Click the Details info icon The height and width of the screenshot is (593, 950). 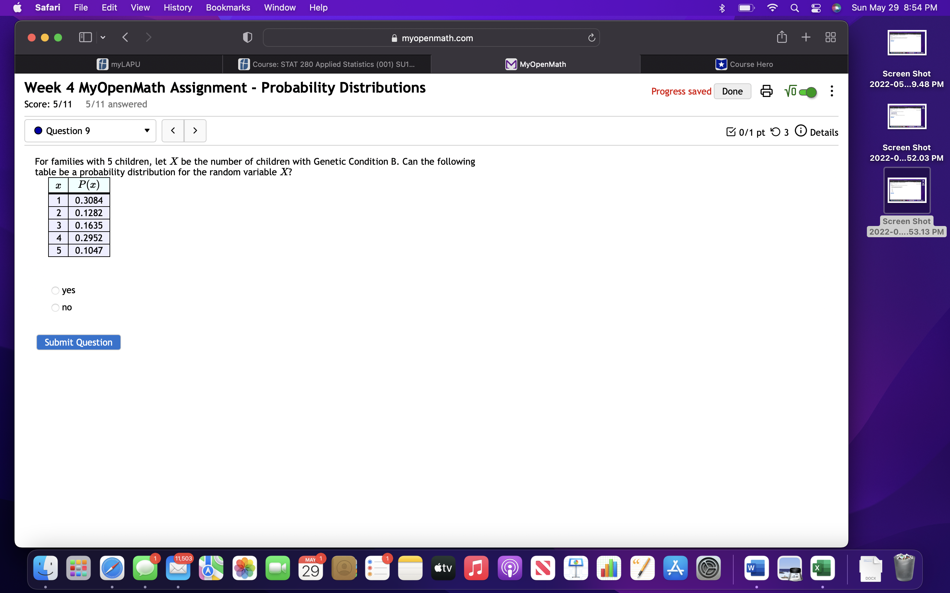pos(801,131)
